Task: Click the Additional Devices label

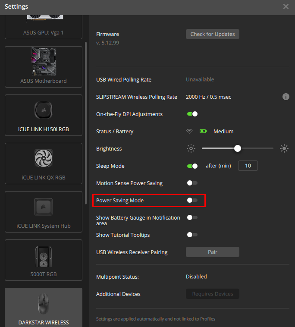Action: click(x=118, y=294)
